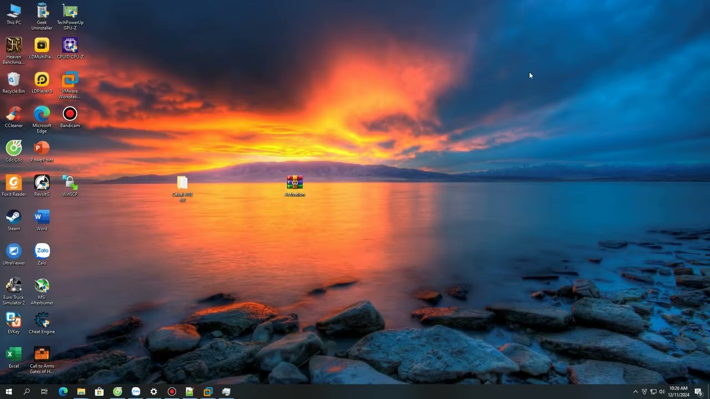Image resolution: width=710 pixels, height=399 pixels.
Task: Open the clock showing 10:26 AM
Action: click(678, 392)
